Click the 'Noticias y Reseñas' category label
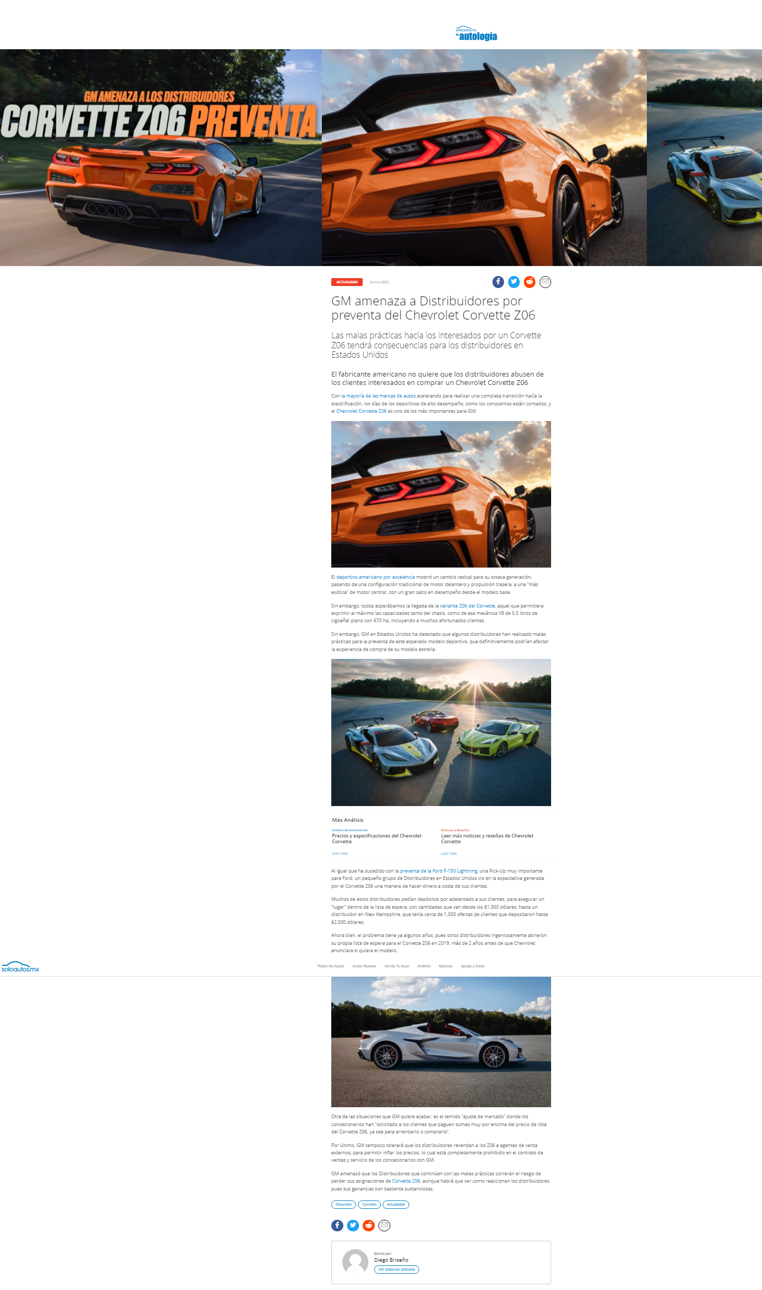 click(455, 830)
